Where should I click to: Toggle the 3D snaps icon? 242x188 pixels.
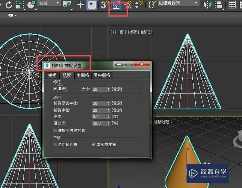pos(104,5)
